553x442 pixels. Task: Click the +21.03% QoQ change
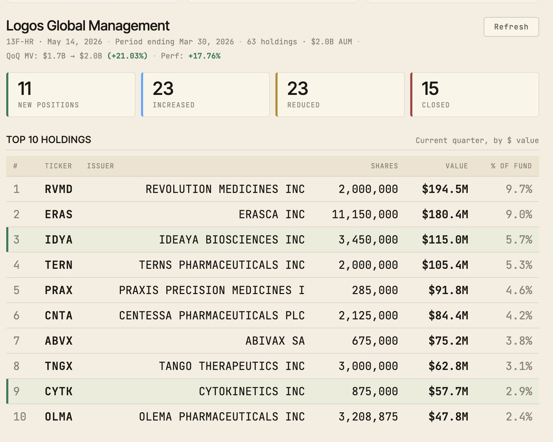coord(128,56)
